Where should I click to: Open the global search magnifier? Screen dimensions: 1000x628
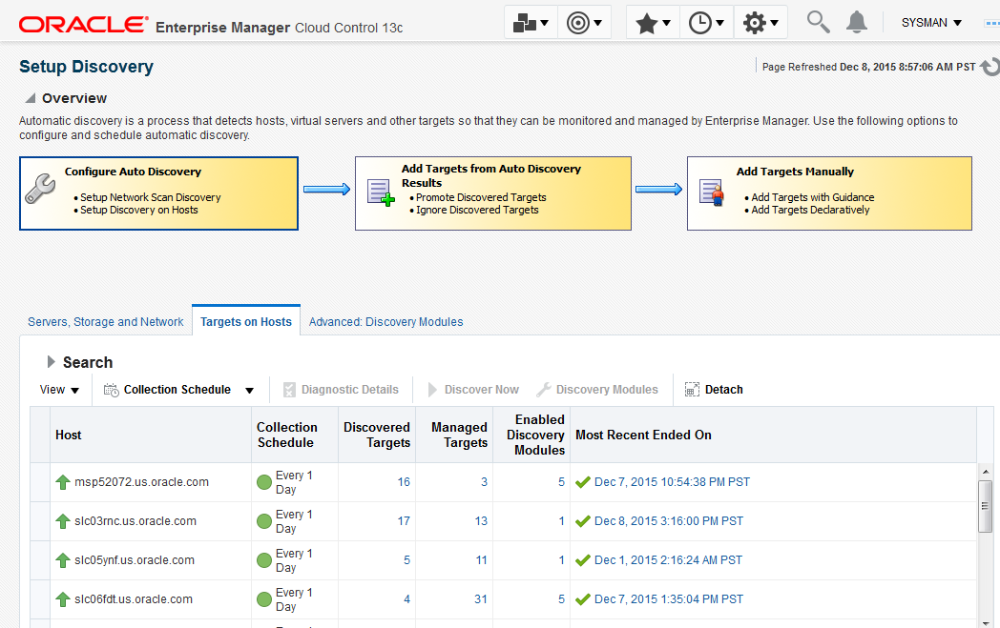point(817,21)
